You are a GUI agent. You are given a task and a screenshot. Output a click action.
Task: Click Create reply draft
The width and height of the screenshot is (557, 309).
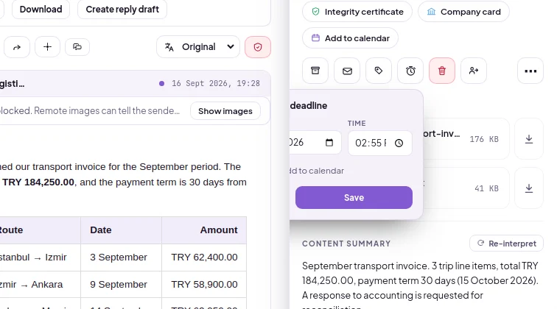coord(122,10)
